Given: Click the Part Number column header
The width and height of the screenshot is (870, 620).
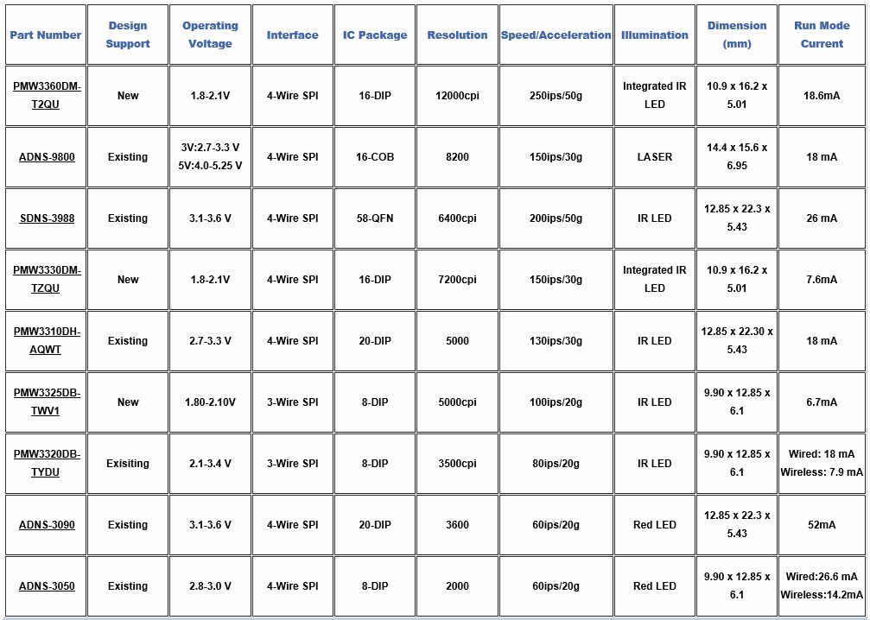Looking at the screenshot, I should (x=46, y=35).
